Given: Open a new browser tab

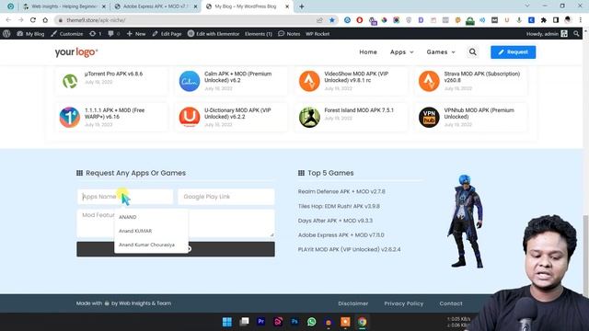Looking at the screenshot, I should click(x=302, y=6).
